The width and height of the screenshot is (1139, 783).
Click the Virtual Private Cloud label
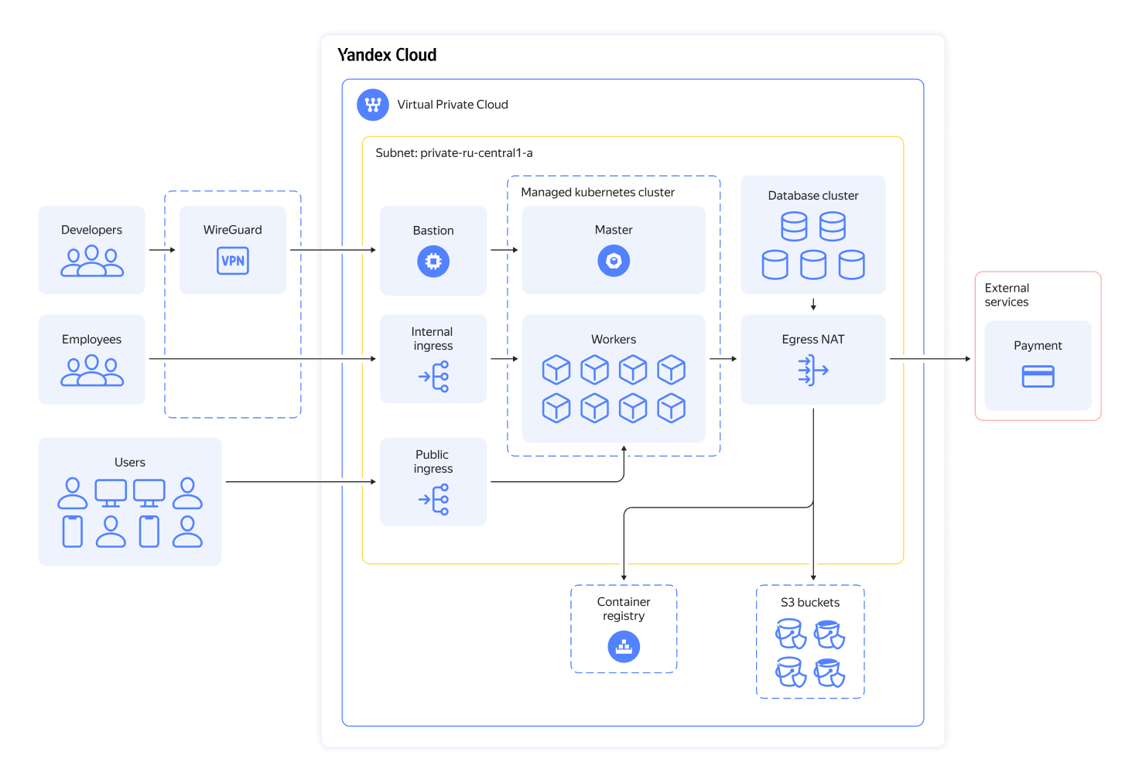coord(453,104)
